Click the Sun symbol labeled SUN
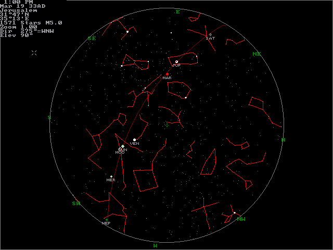This screenshot has width=333, height=250. (123, 146)
